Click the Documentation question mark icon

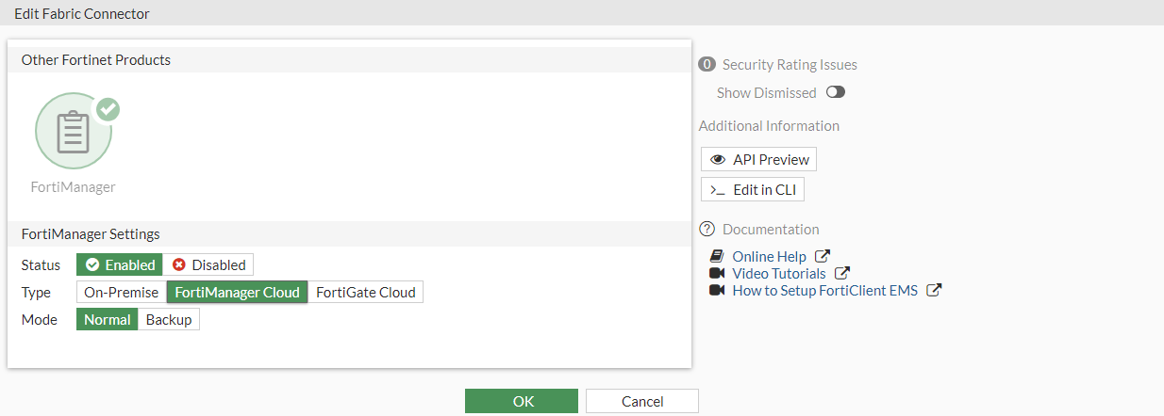pyautogui.click(x=707, y=230)
